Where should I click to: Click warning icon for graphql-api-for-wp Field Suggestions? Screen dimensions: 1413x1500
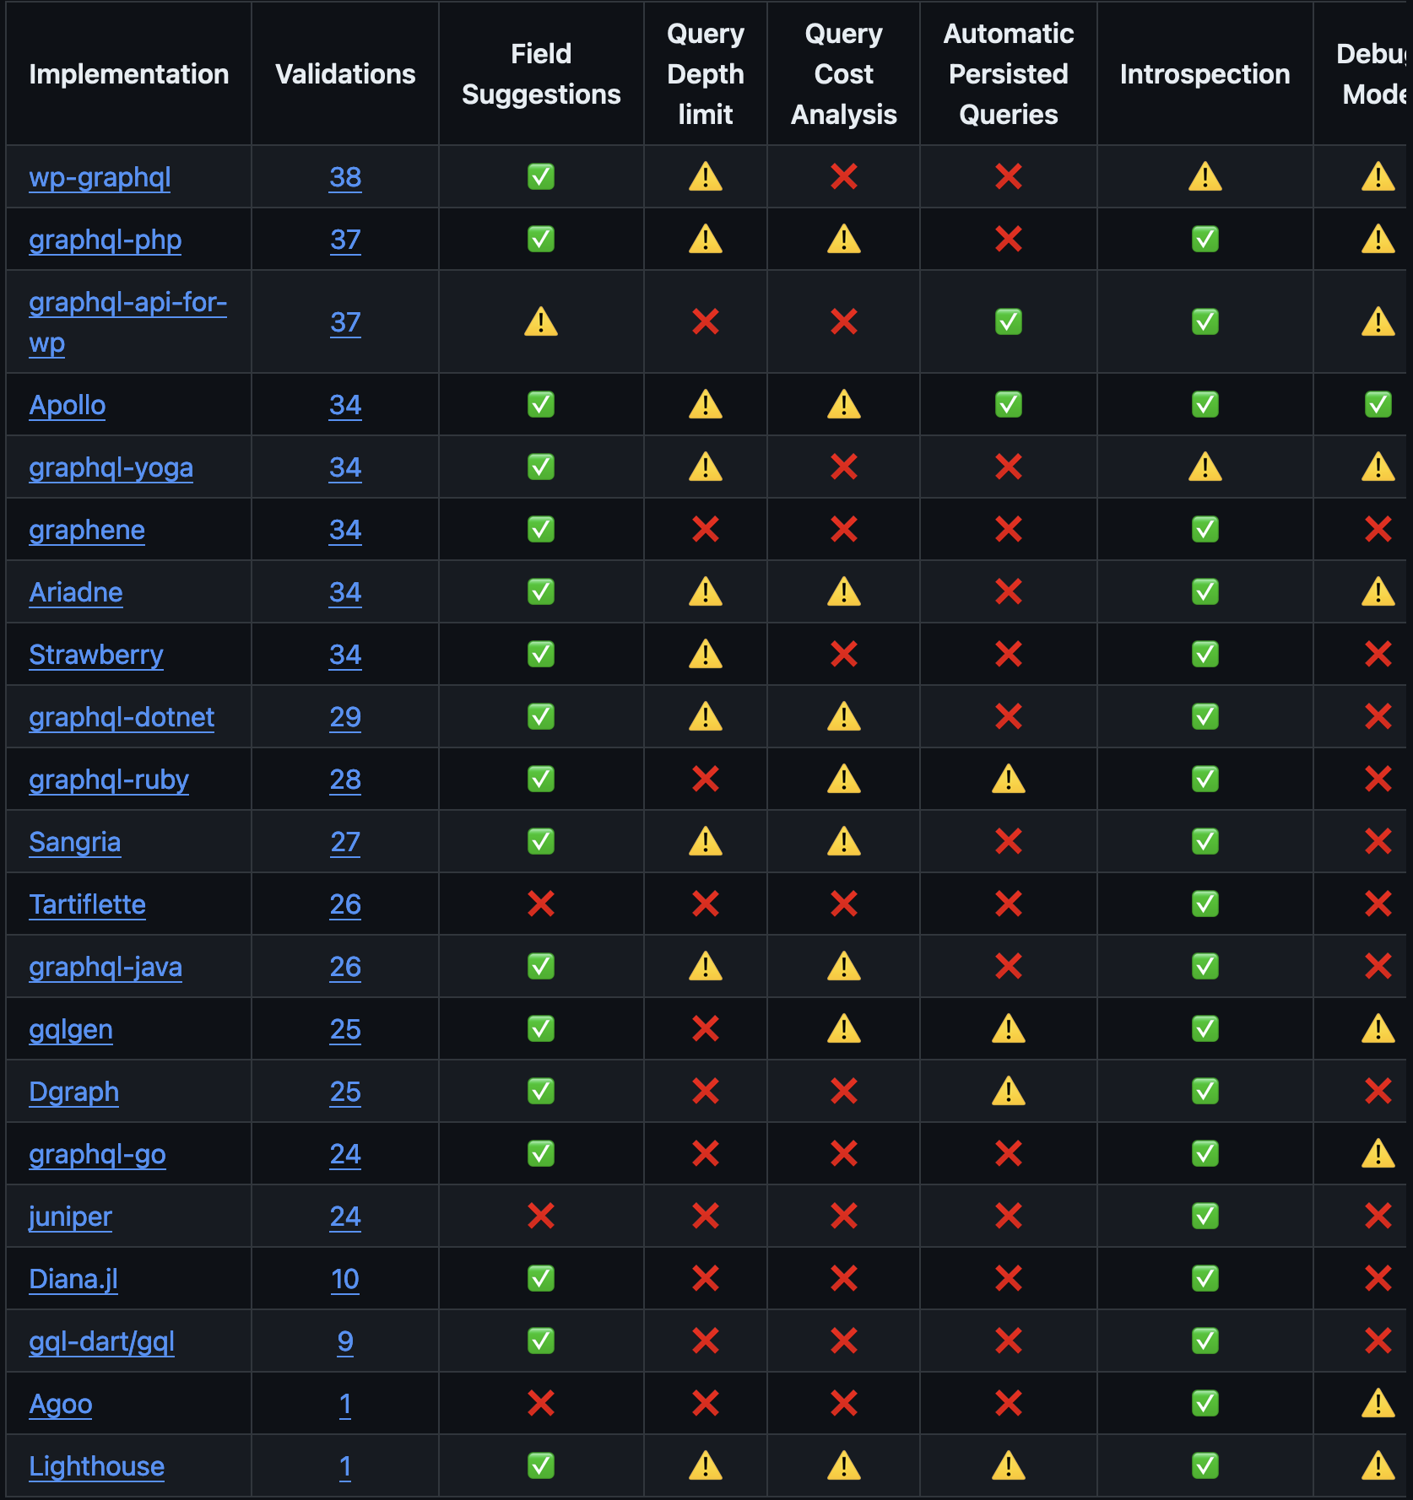point(541,322)
